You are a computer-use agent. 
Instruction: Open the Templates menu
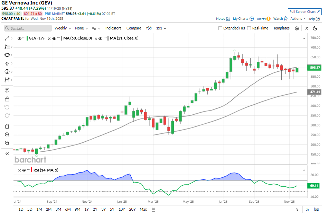(281, 28)
